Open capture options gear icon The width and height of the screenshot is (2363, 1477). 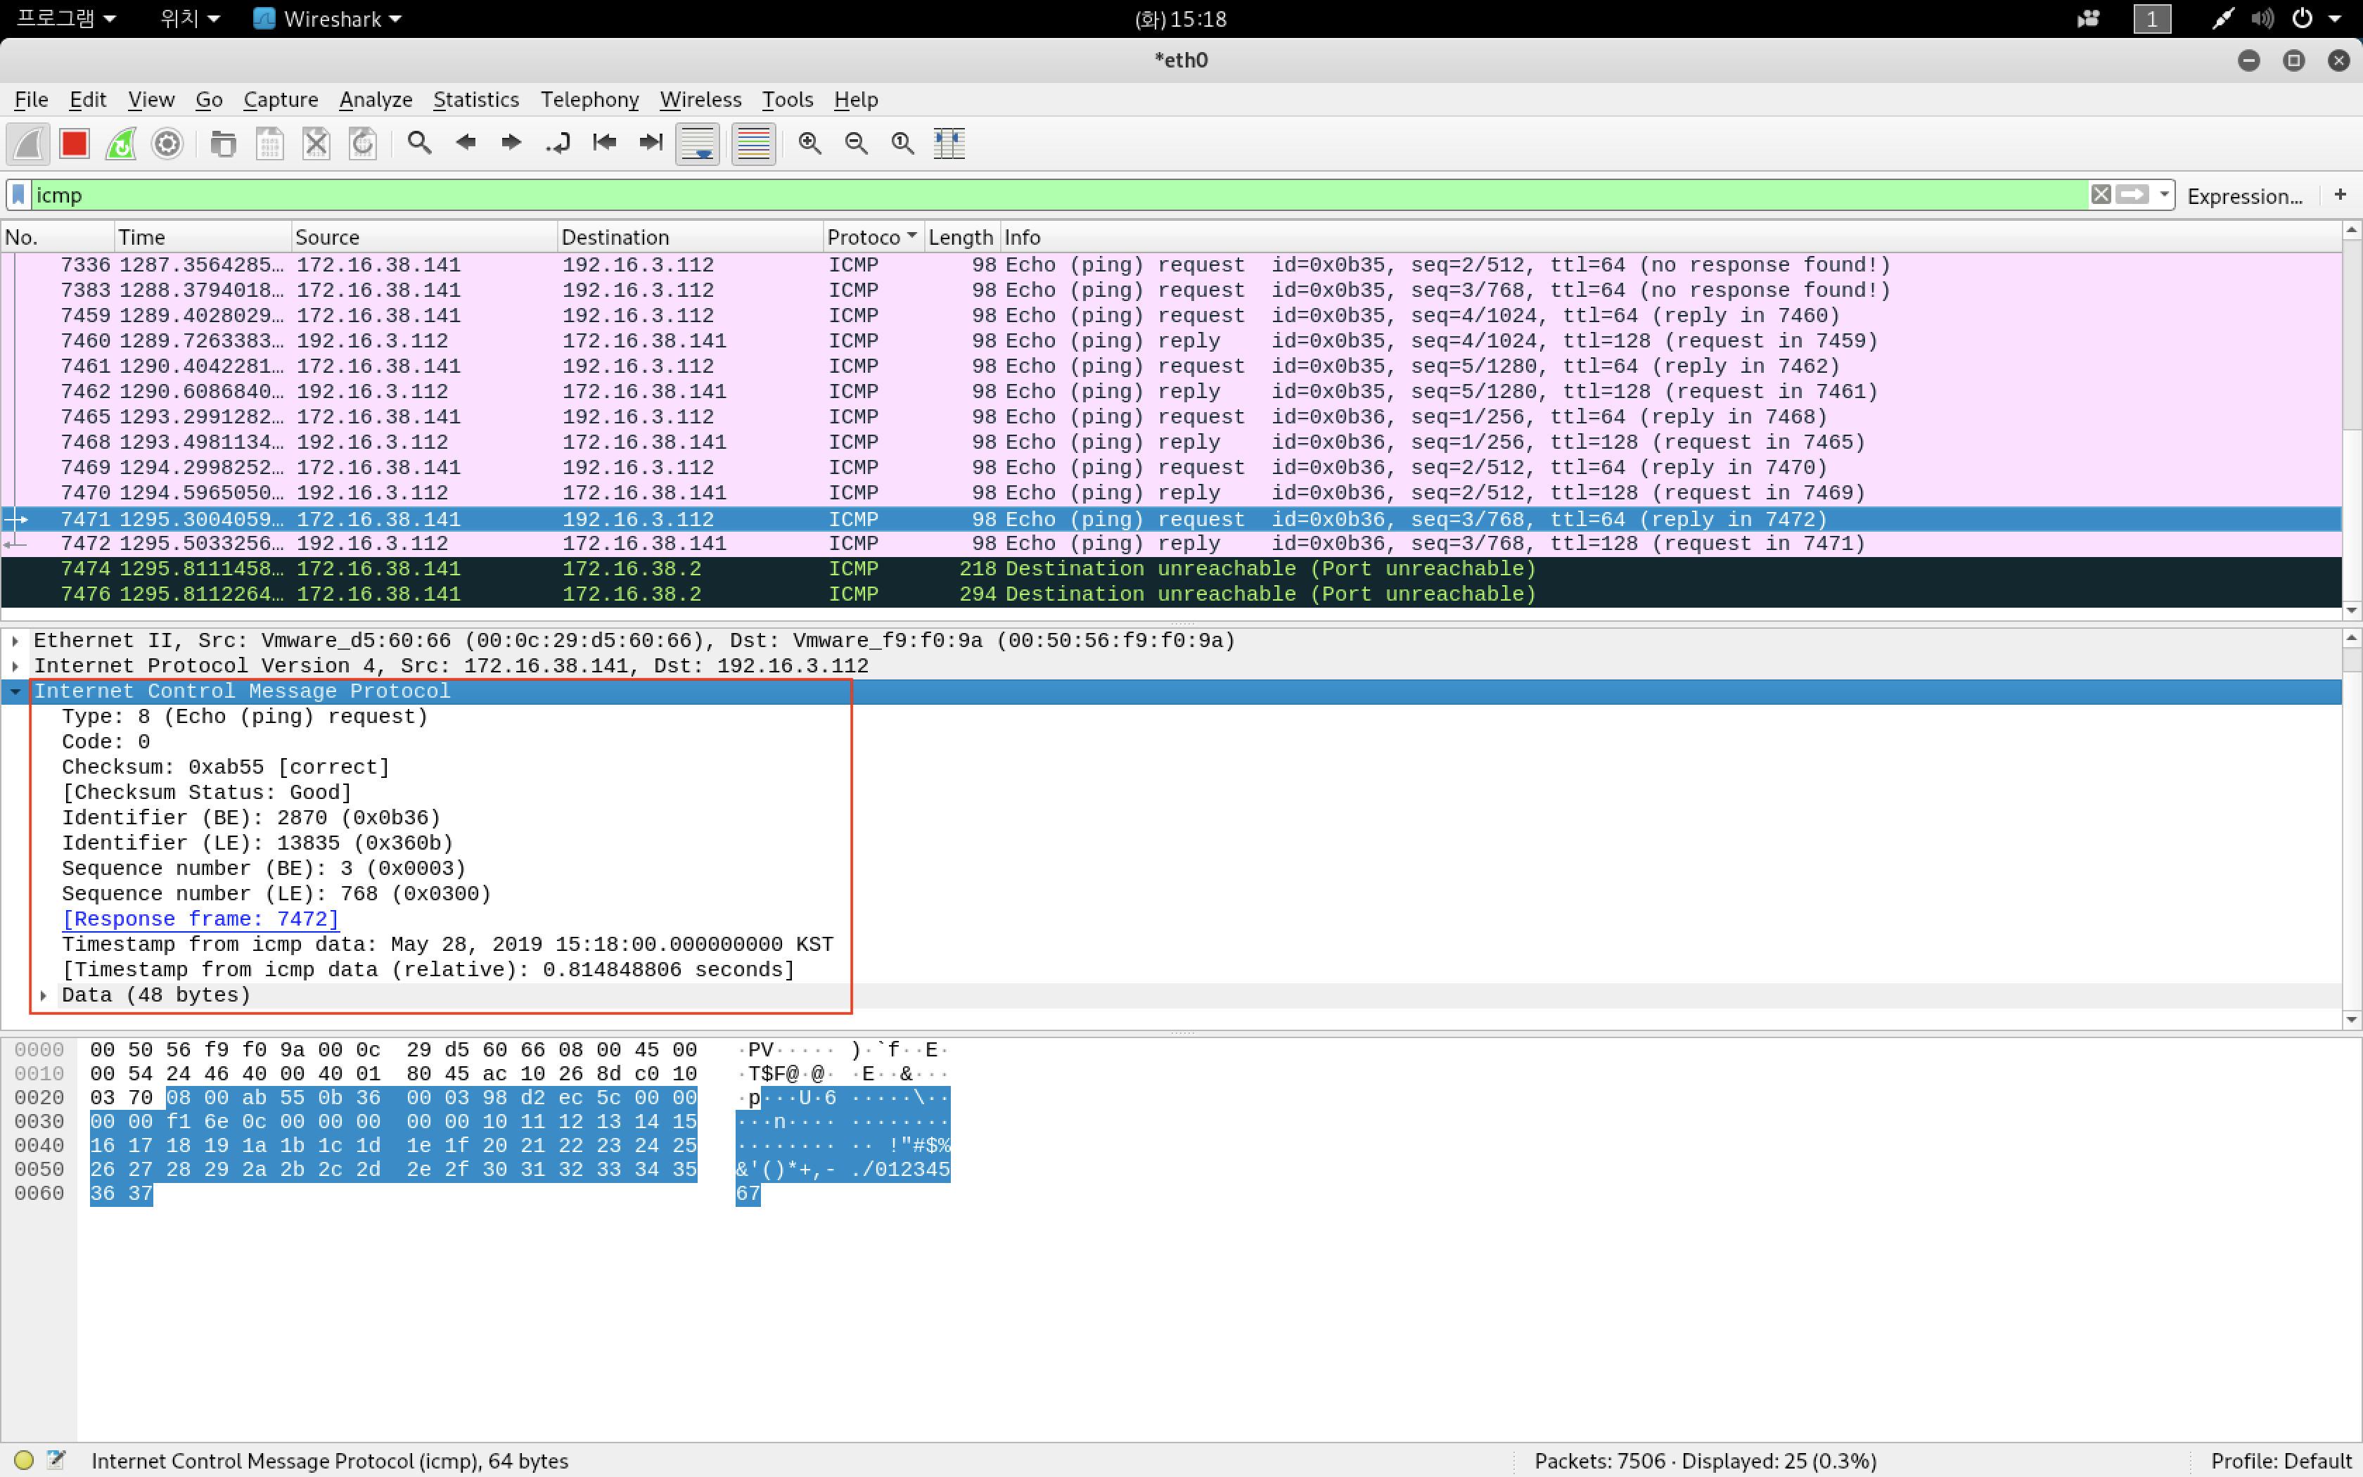(x=168, y=143)
